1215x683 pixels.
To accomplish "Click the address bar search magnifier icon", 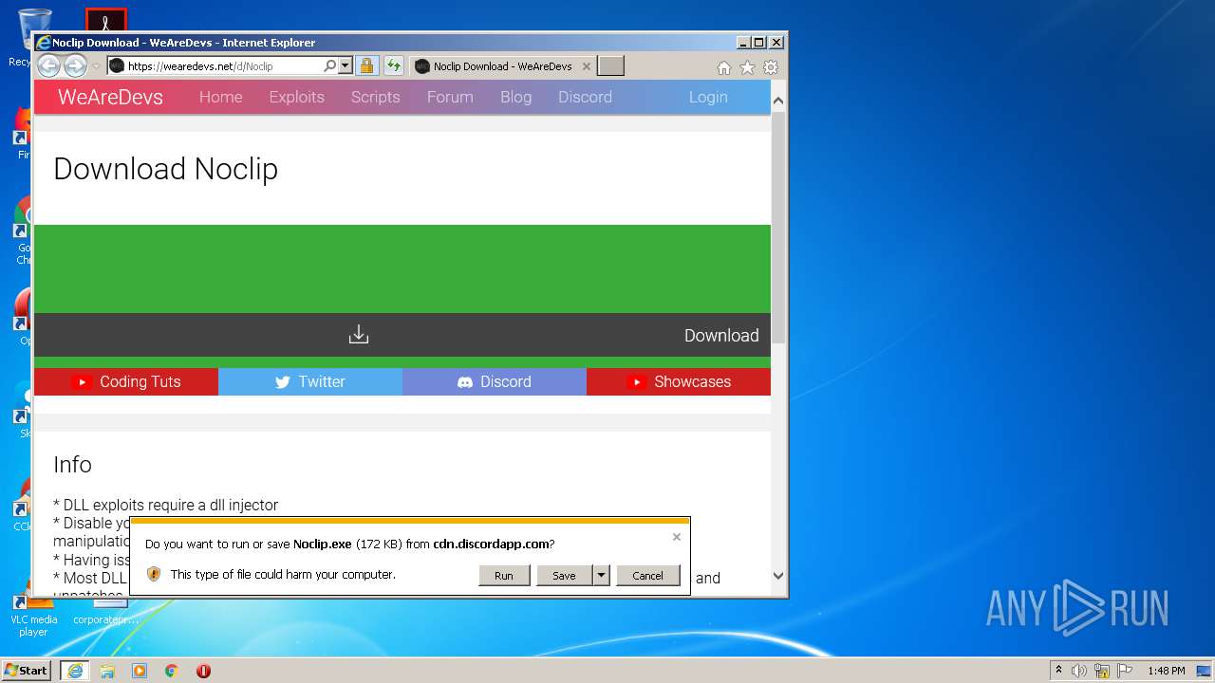I will click(x=329, y=65).
